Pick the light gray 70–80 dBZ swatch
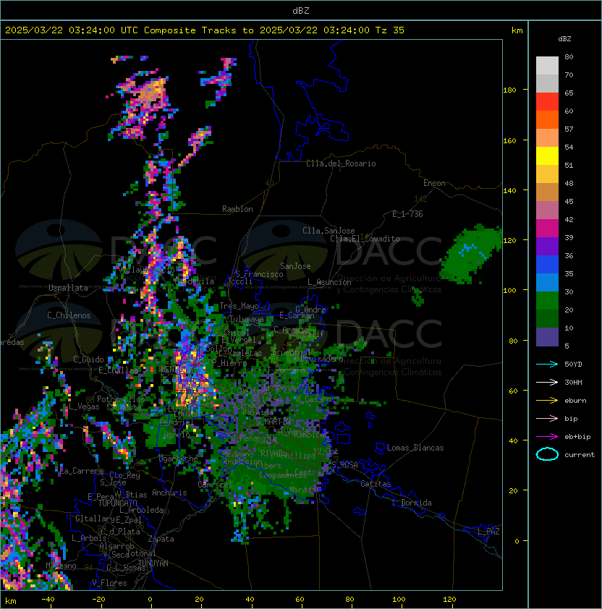The height and width of the screenshot is (609, 602). (547, 66)
